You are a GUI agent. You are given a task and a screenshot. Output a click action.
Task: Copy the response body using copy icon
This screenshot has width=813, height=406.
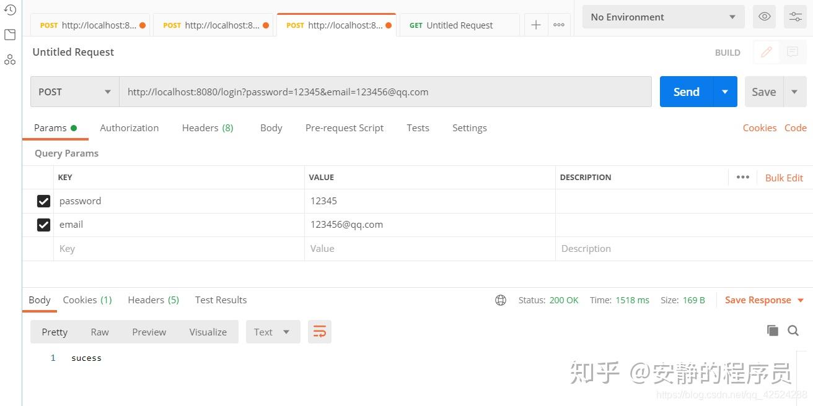pyautogui.click(x=772, y=330)
